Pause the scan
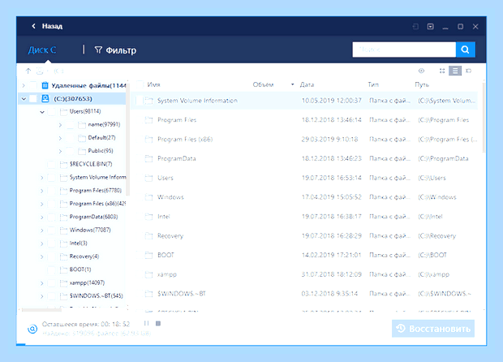This screenshot has height=362, width=503. click(146, 323)
